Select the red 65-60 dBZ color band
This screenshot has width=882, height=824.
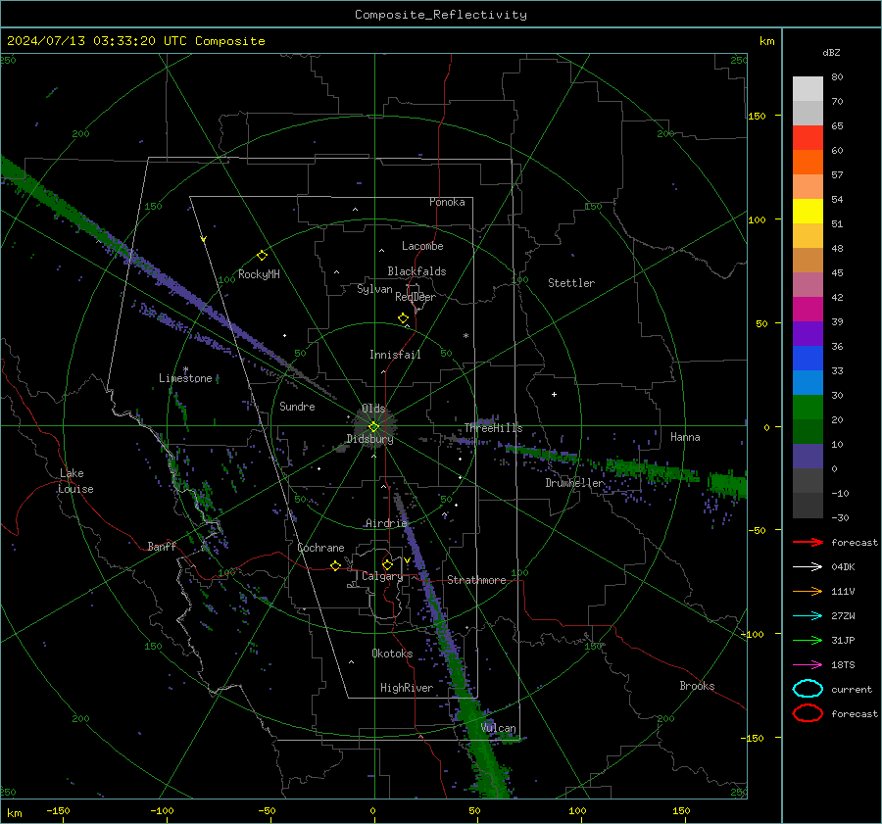(x=808, y=138)
